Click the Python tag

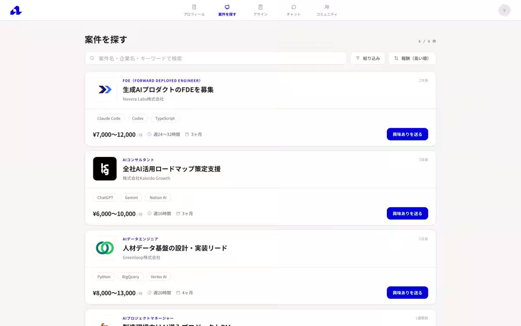click(x=104, y=276)
